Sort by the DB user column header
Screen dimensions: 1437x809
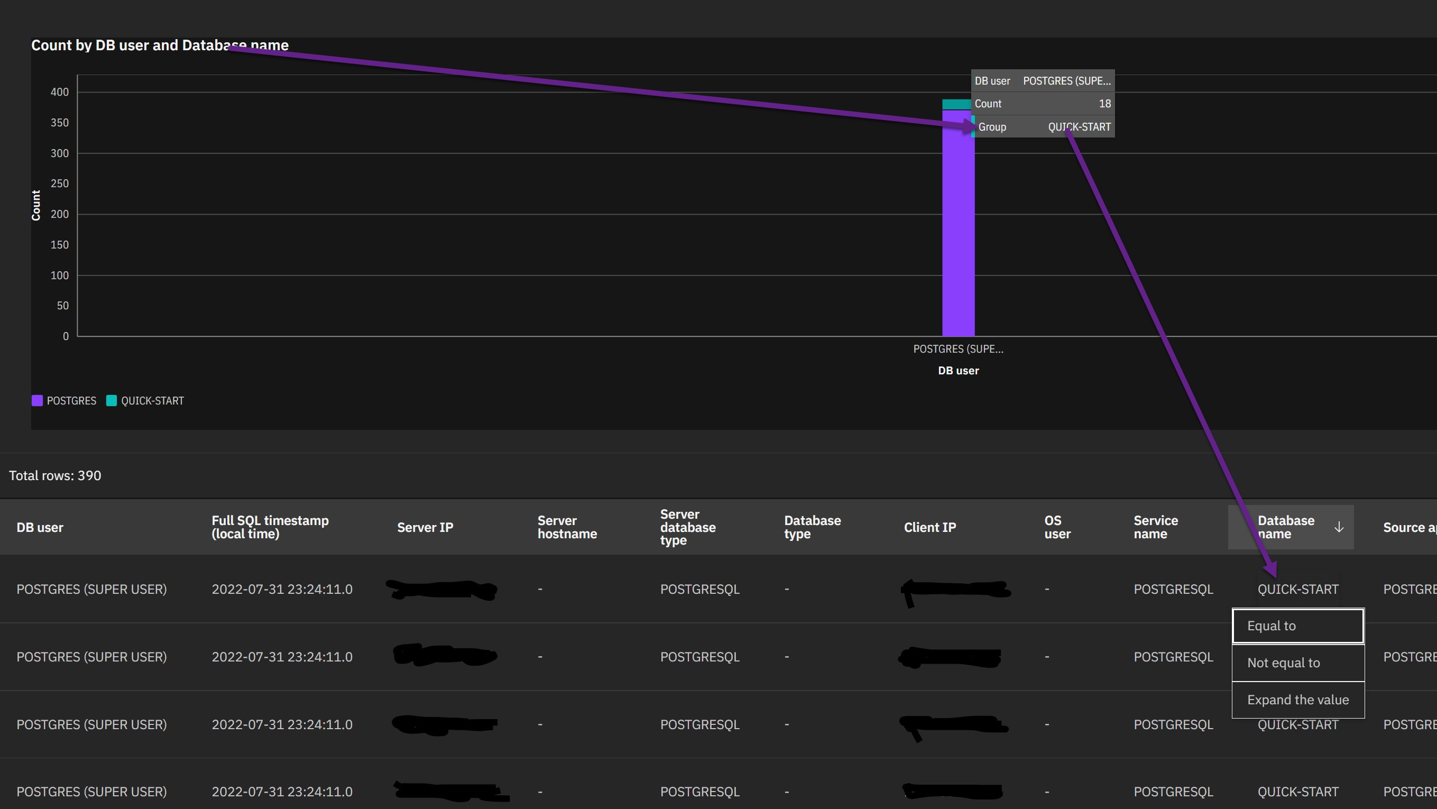click(x=40, y=527)
